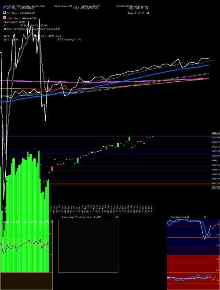The width and height of the screenshot is (220, 290).
Task: Click the 'Intra Day Trading Price & MRSI' title
Action: click(90, 217)
